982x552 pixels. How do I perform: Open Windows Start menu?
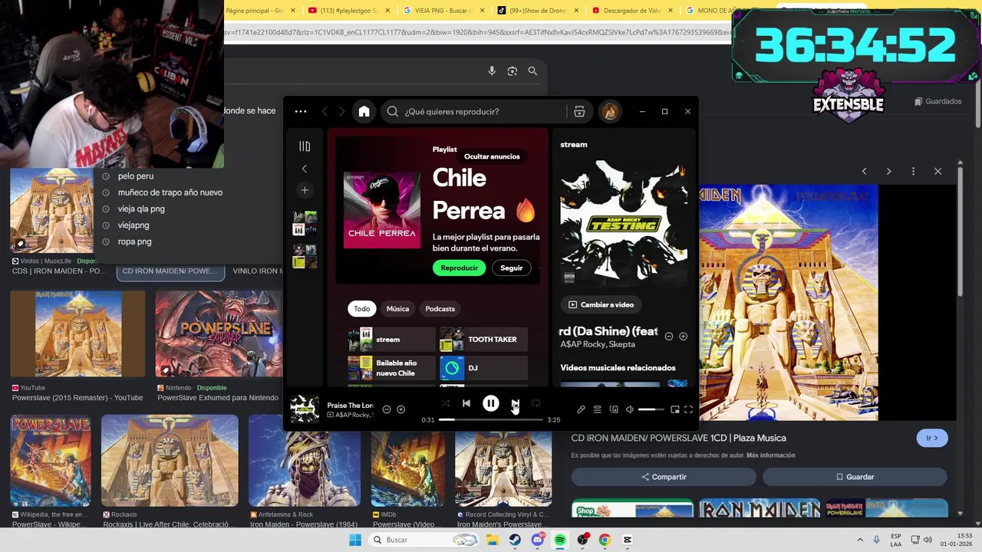coord(355,540)
